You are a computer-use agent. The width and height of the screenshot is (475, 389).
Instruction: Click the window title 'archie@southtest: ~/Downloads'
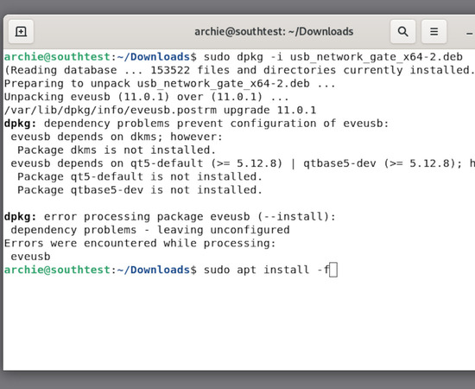pos(274,31)
